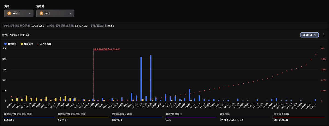The width and height of the screenshot is (329, 126).
Task: Click the 看涨期权的未平仓合约量 value 116,661
Action: click(x=9, y=120)
